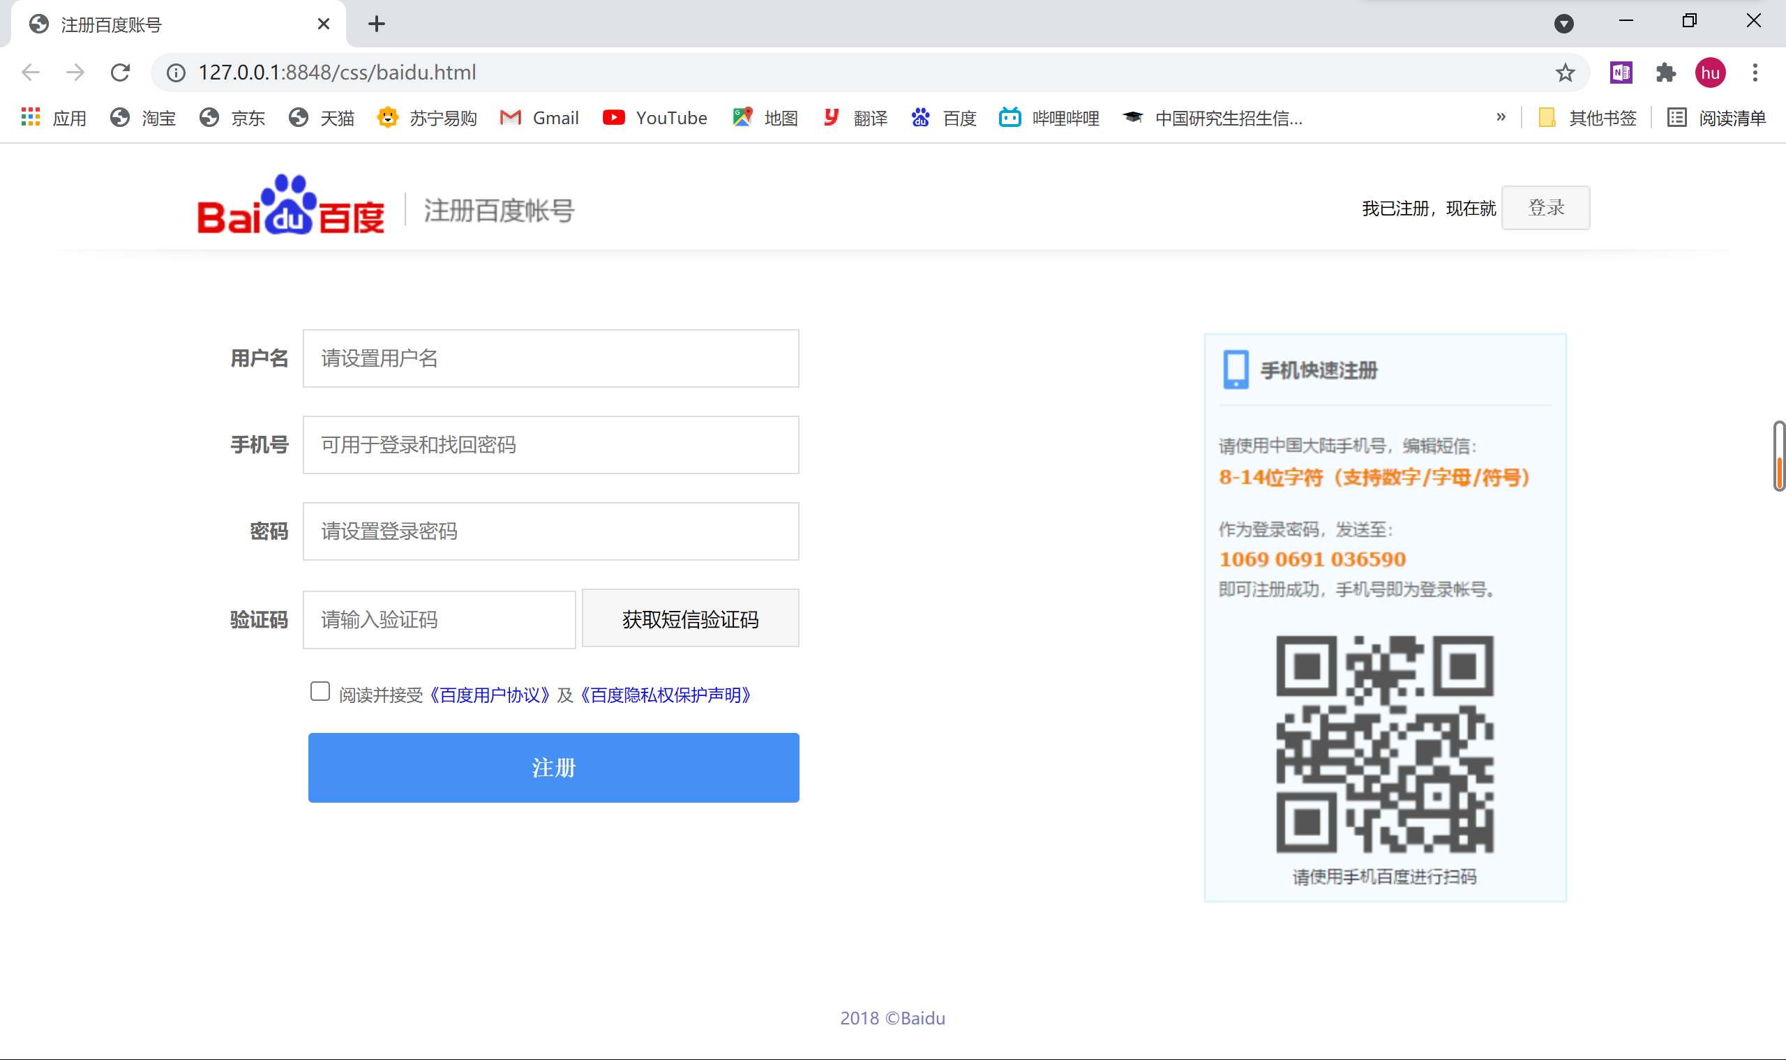The image size is (1786, 1060).
Task: Open the Gmail bookmark
Action: tap(539, 118)
